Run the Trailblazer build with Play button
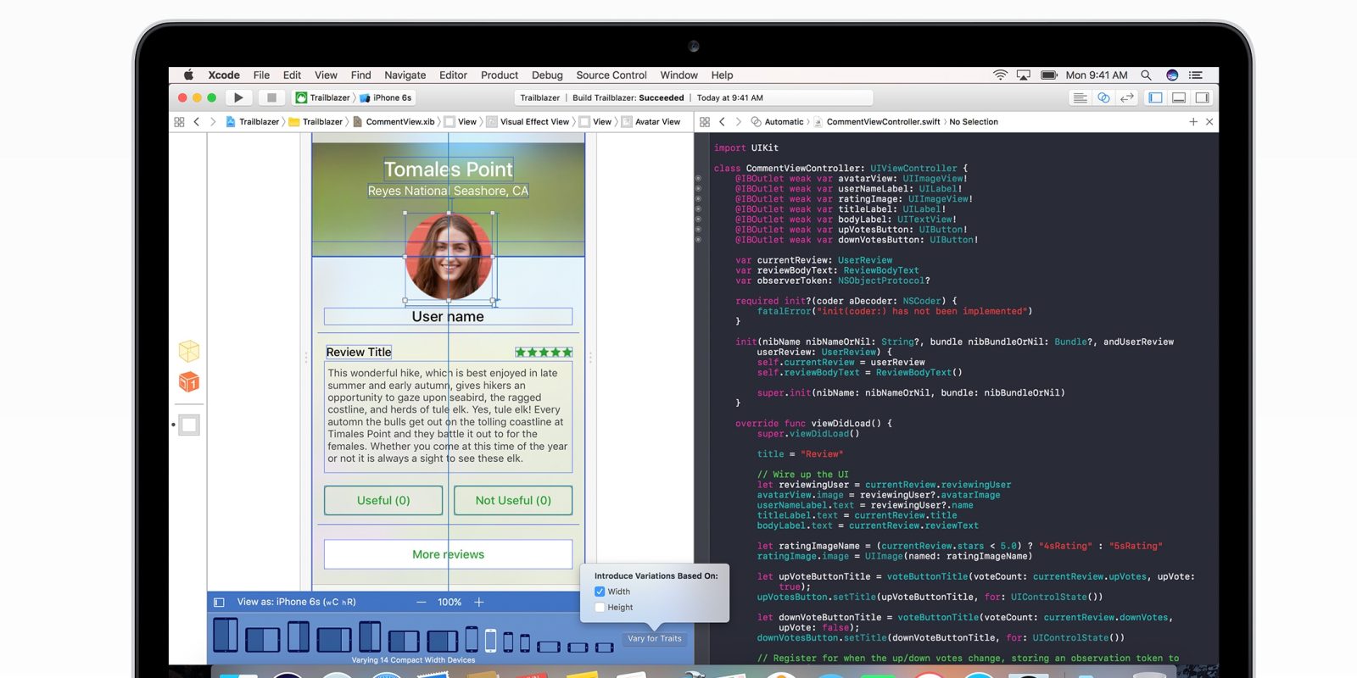This screenshot has width=1357, height=678. (238, 97)
